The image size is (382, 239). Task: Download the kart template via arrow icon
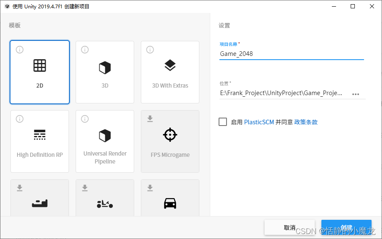click(85, 188)
